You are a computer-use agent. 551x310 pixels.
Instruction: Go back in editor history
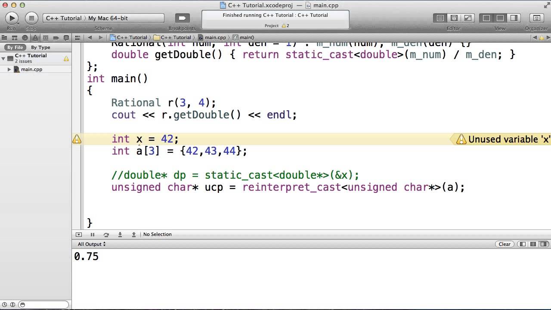coord(90,37)
